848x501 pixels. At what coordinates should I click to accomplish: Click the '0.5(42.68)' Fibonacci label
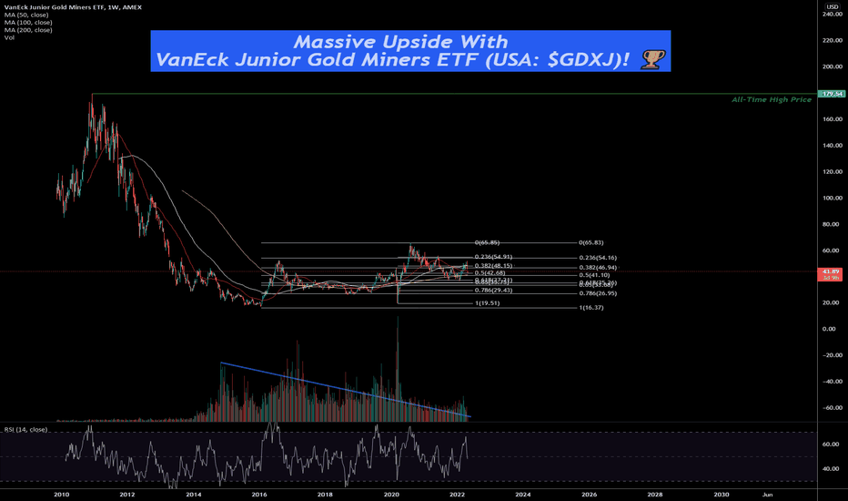pyautogui.click(x=490, y=273)
